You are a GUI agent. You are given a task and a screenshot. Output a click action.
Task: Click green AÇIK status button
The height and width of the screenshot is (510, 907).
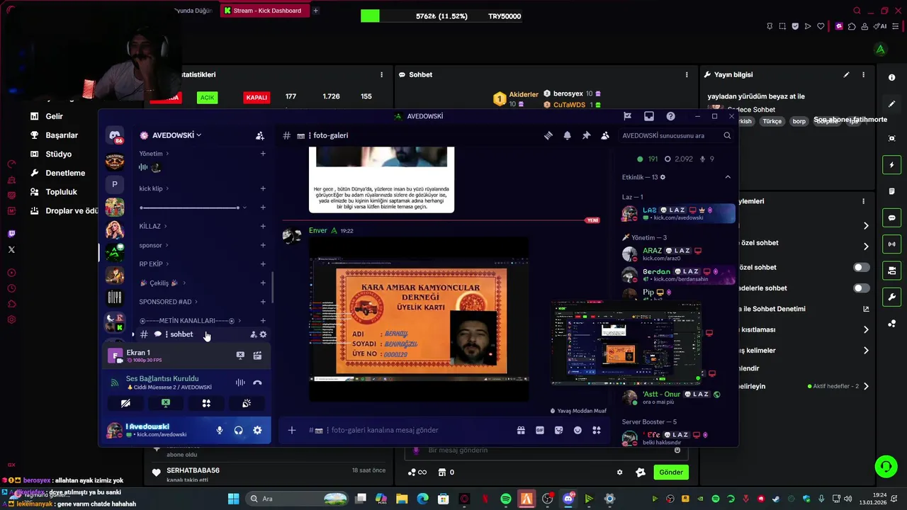click(207, 98)
